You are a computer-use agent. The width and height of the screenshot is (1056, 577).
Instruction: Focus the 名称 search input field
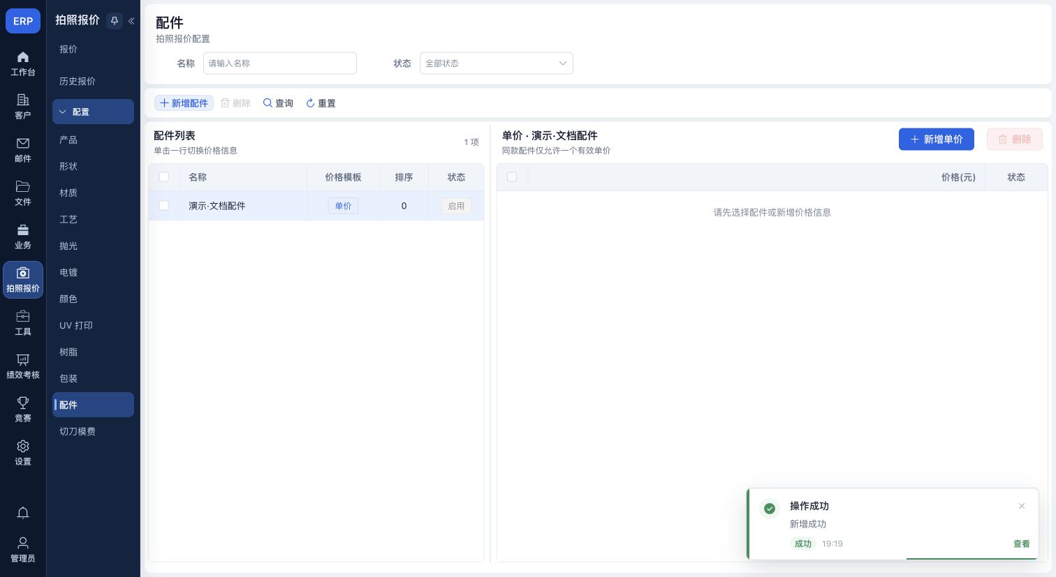coord(280,63)
